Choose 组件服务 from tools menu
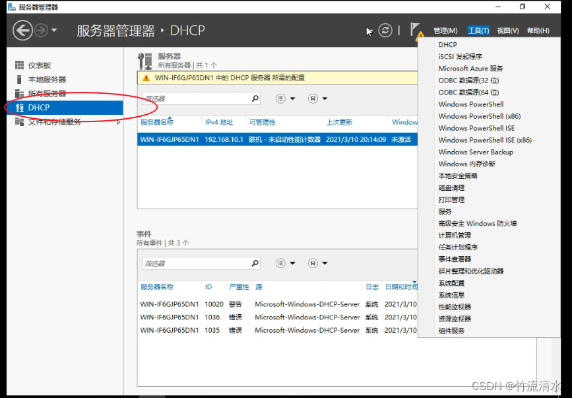572x398 pixels. tap(451, 331)
